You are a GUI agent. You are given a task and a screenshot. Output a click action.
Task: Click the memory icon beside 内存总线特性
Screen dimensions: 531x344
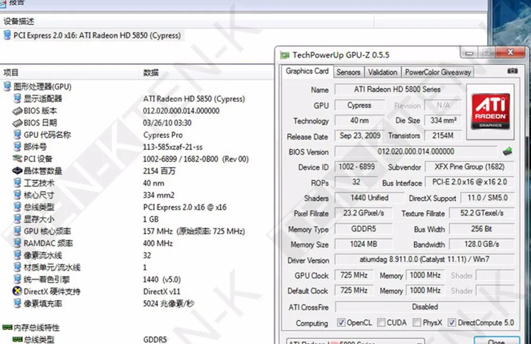coord(7,327)
